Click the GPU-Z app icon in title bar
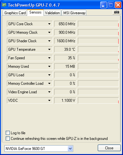This screenshot has width=123, height=155. pyautogui.click(x=4, y=5)
